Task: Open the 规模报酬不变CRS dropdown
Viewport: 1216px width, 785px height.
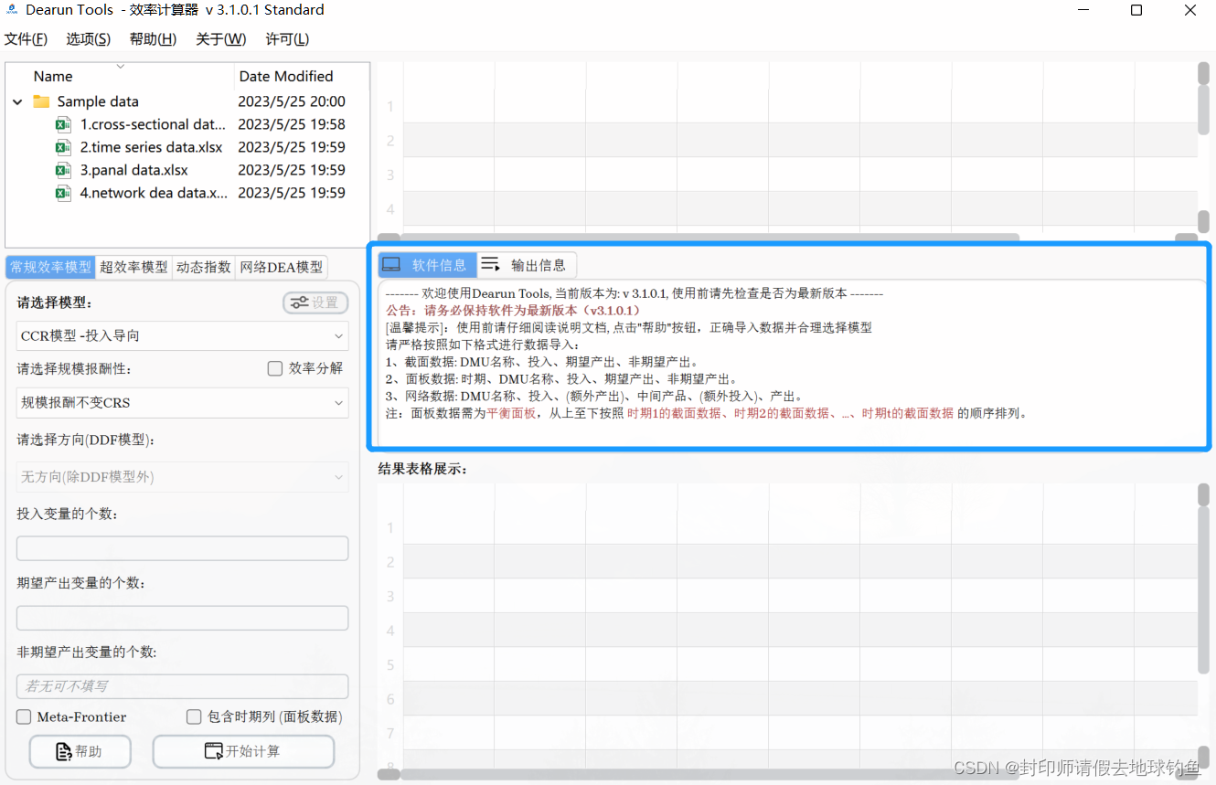Action: coord(182,403)
